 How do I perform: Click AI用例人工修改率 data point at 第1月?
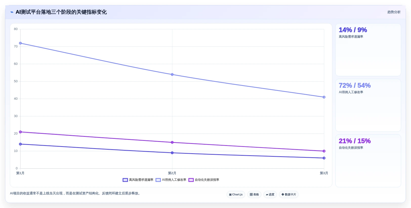(20, 43)
